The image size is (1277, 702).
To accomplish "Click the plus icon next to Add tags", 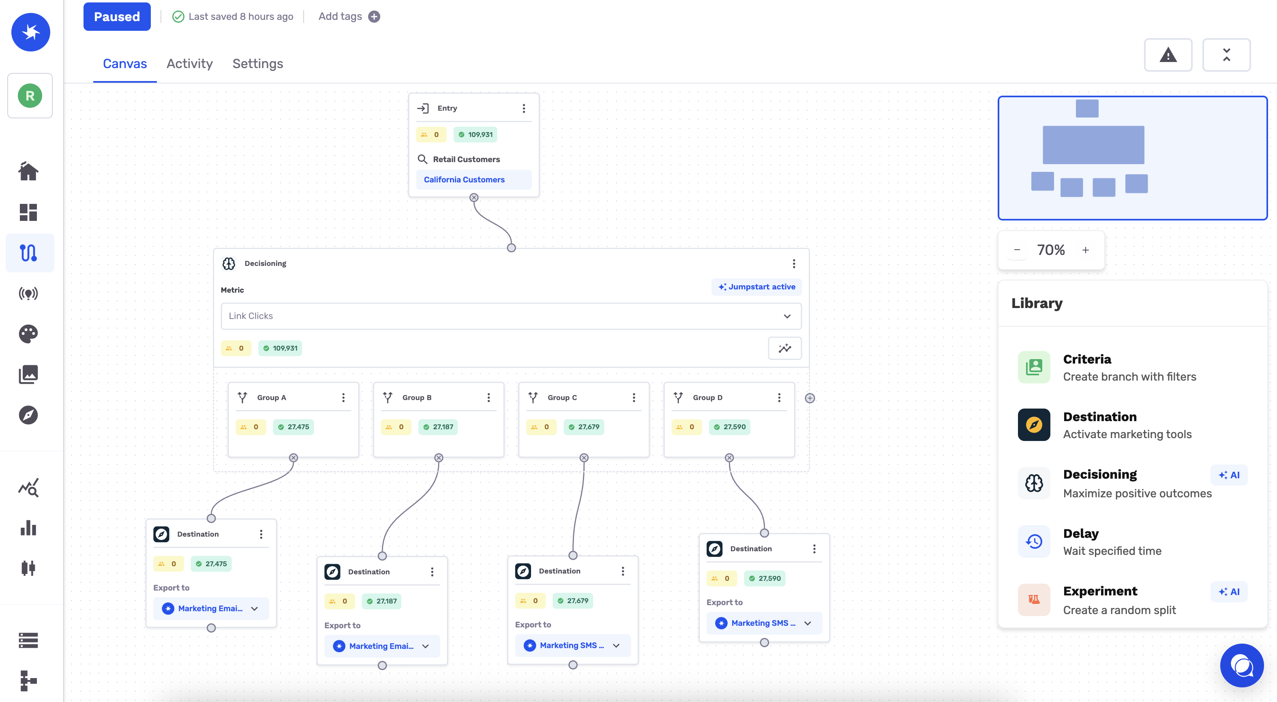I will point(374,16).
